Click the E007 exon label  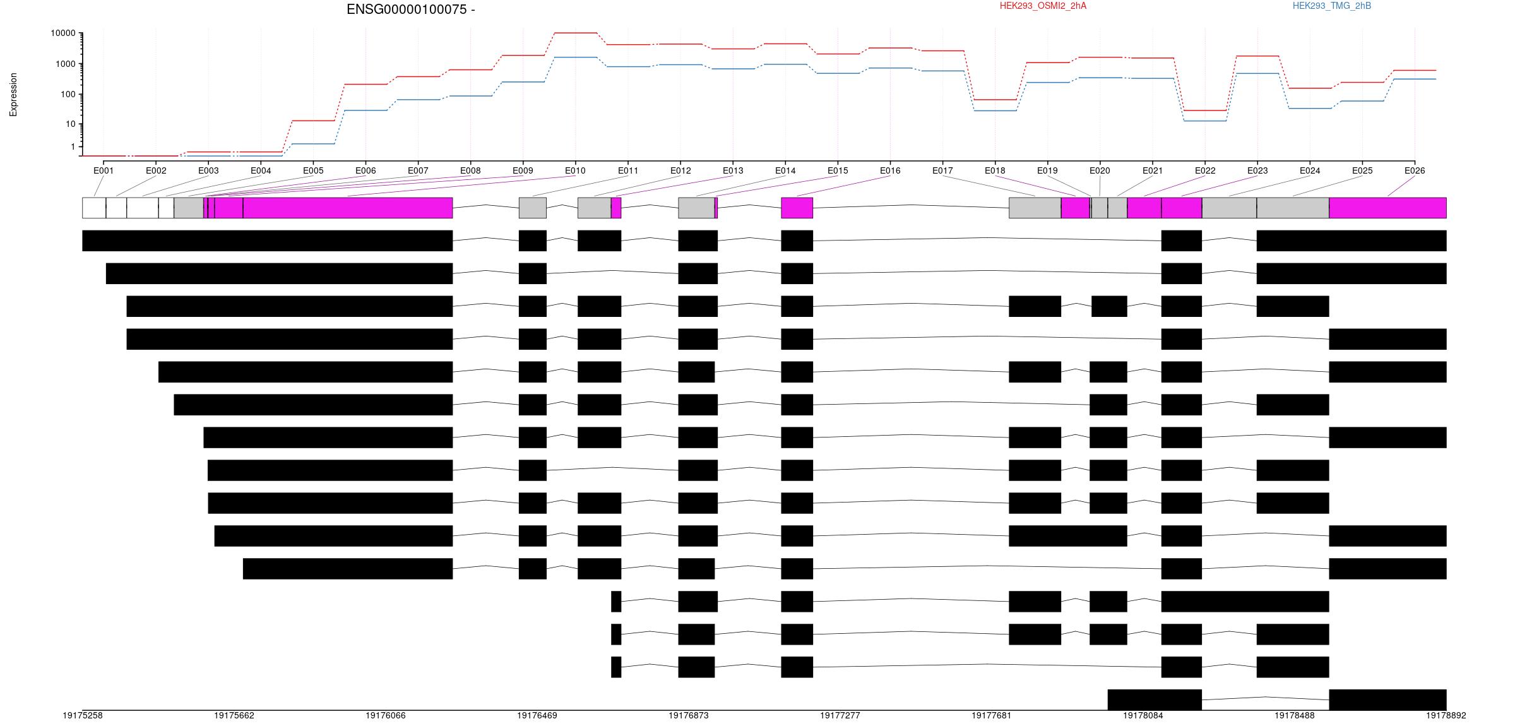tap(418, 170)
